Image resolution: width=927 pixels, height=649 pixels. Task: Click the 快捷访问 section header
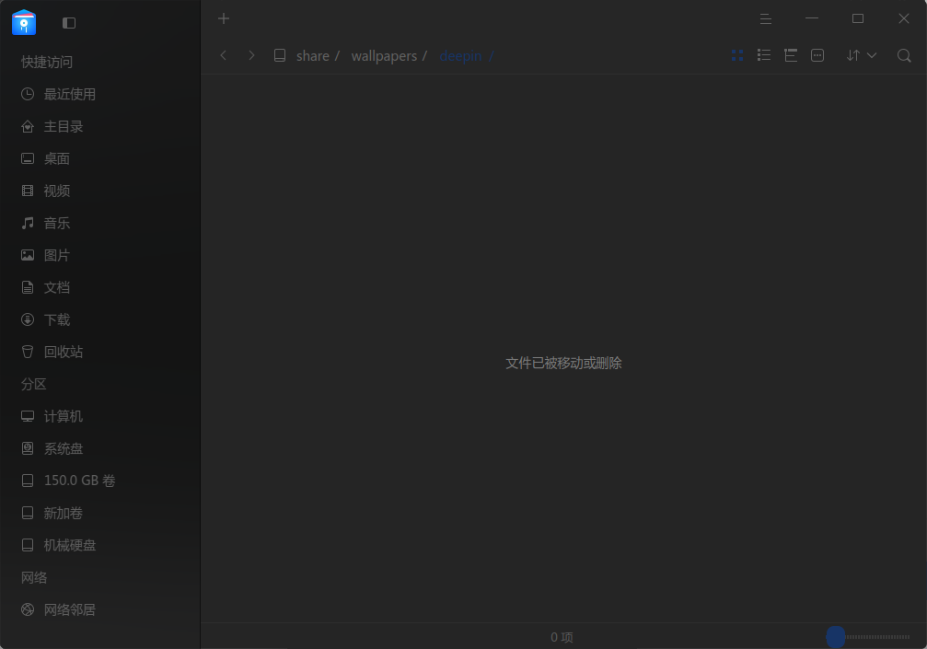click(x=47, y=62)
